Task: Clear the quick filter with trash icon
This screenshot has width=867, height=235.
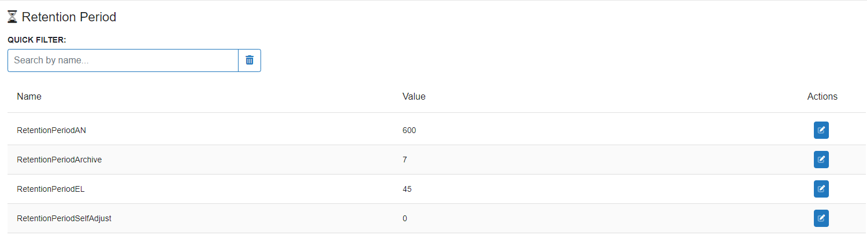Action: click(250, 60)
